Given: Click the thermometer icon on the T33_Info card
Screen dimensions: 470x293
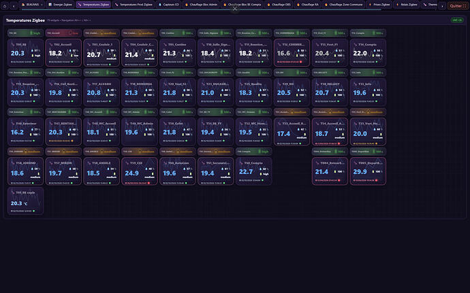Looking at the screenshot, I should click(355, 84).
